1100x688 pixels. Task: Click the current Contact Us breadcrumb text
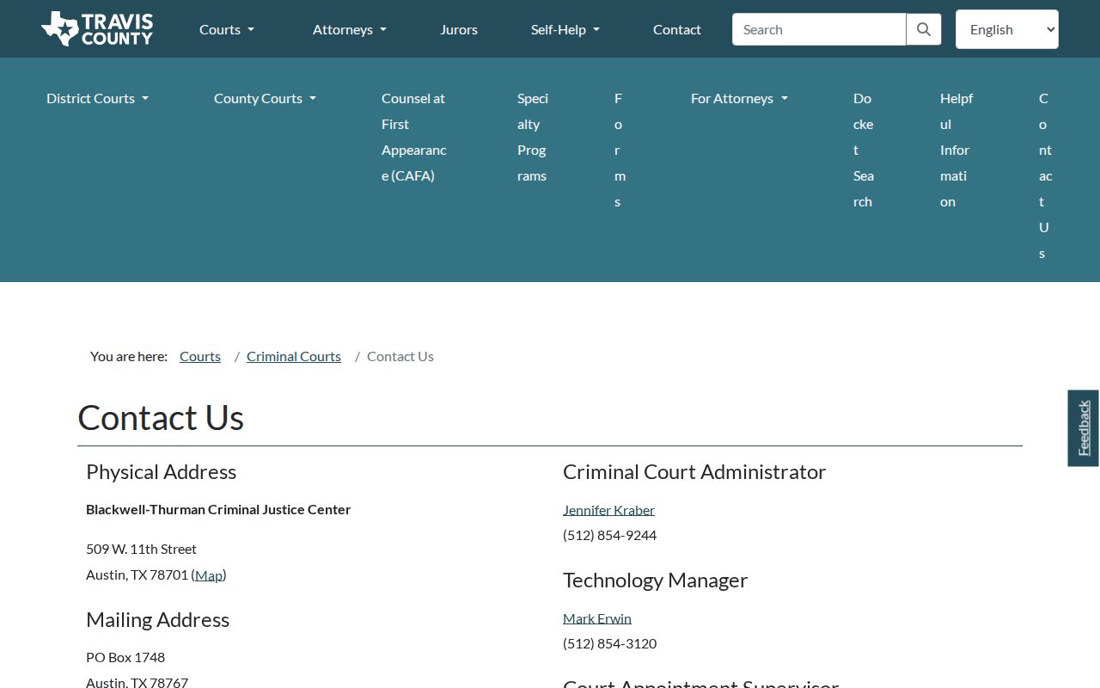point(400,356)
